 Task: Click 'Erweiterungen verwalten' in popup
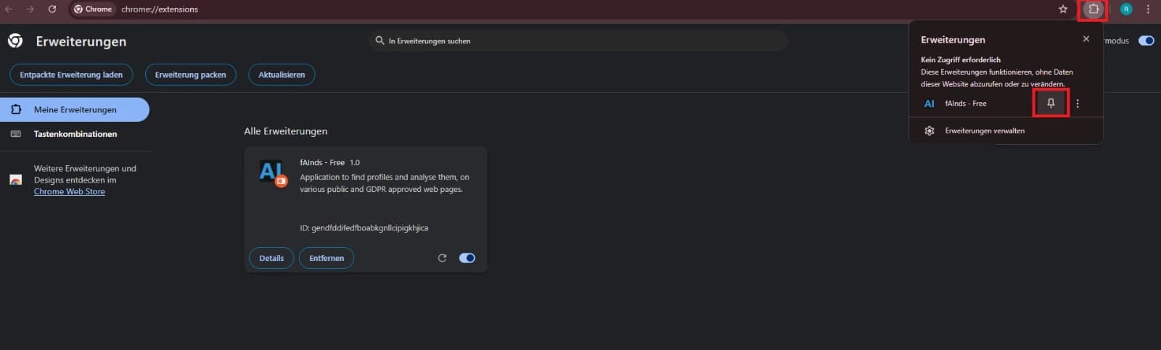click(985, 131)
